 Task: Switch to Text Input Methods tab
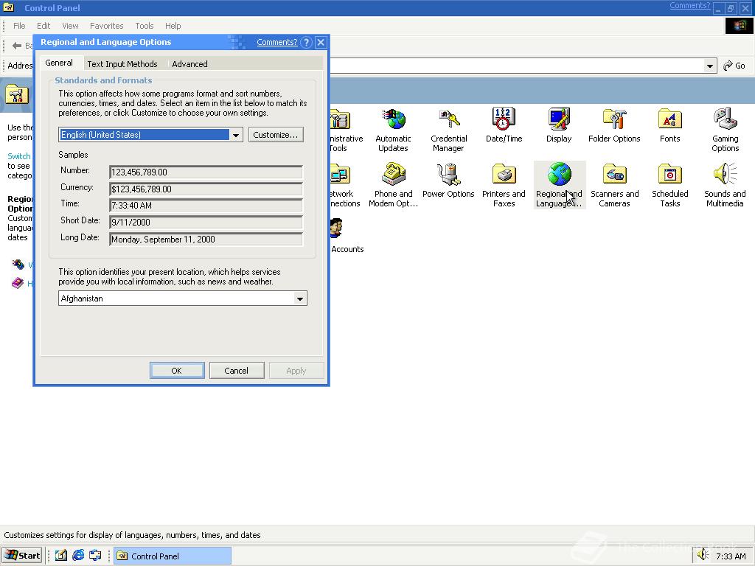tap(122, 64)
